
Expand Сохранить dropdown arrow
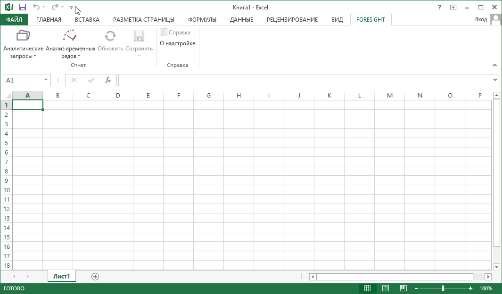[139, 57]
